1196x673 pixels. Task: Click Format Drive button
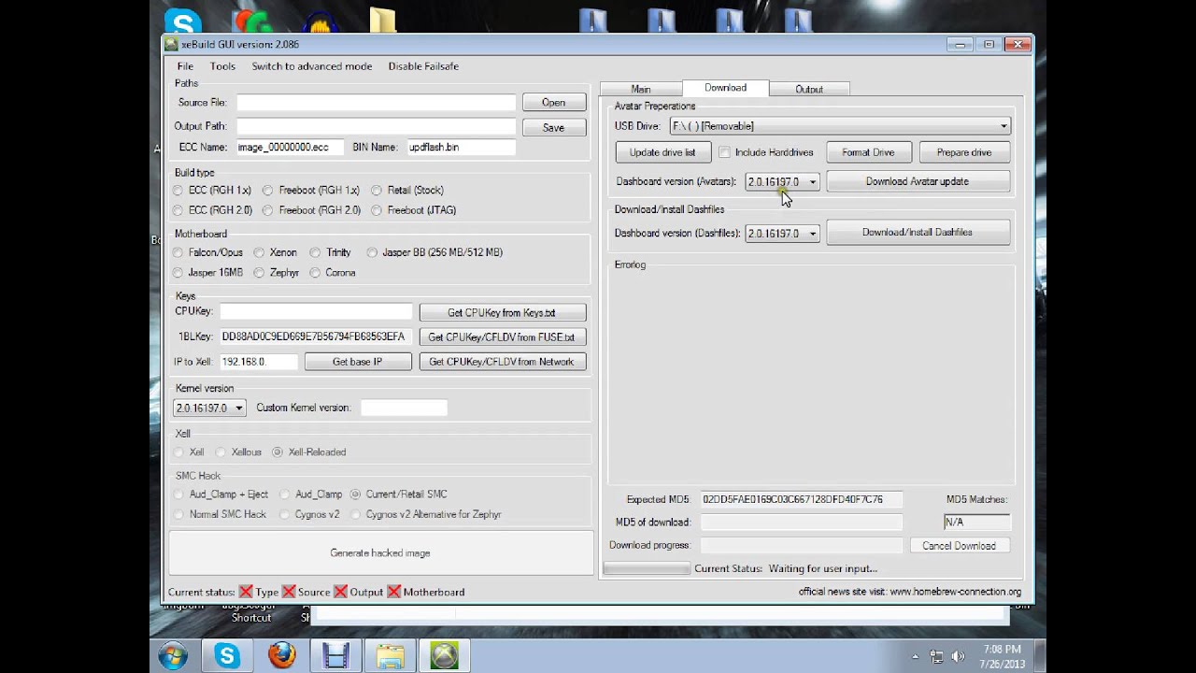[x=868, y=152]
